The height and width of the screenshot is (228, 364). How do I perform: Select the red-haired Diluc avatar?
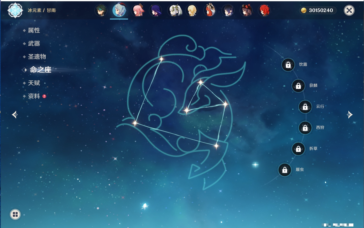(264, 10)
